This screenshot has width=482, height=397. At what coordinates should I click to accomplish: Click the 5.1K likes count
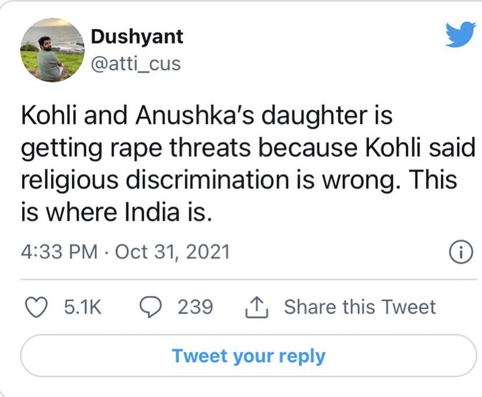tap(81, 307)
